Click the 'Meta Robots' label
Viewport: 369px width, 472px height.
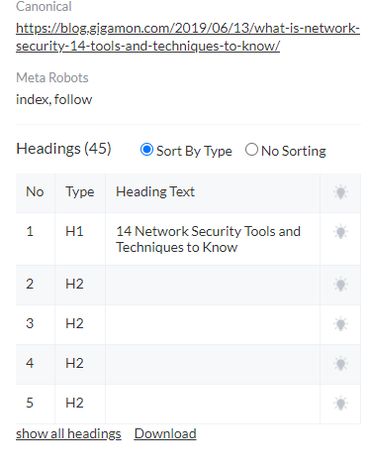pos(52,77)
